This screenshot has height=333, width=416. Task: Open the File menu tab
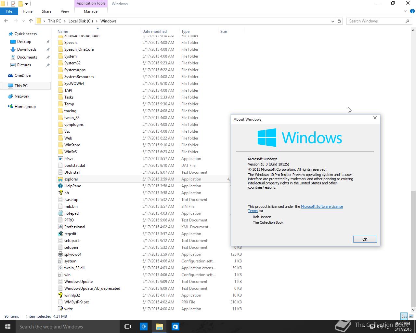[x=9, y=11]
